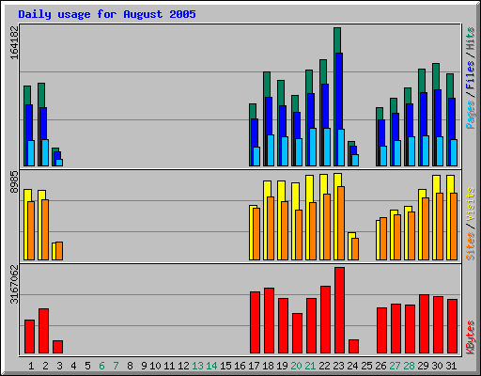The width and height of the screenshot is (481, 376).
Task: Select the red KBytes bar for day 1
Action: (x=29, y=337)
